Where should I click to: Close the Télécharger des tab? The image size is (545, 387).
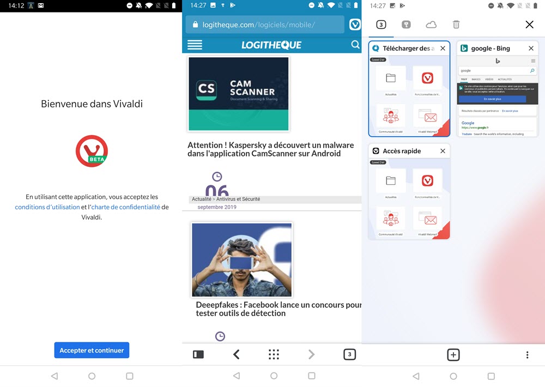pos(443,49)
